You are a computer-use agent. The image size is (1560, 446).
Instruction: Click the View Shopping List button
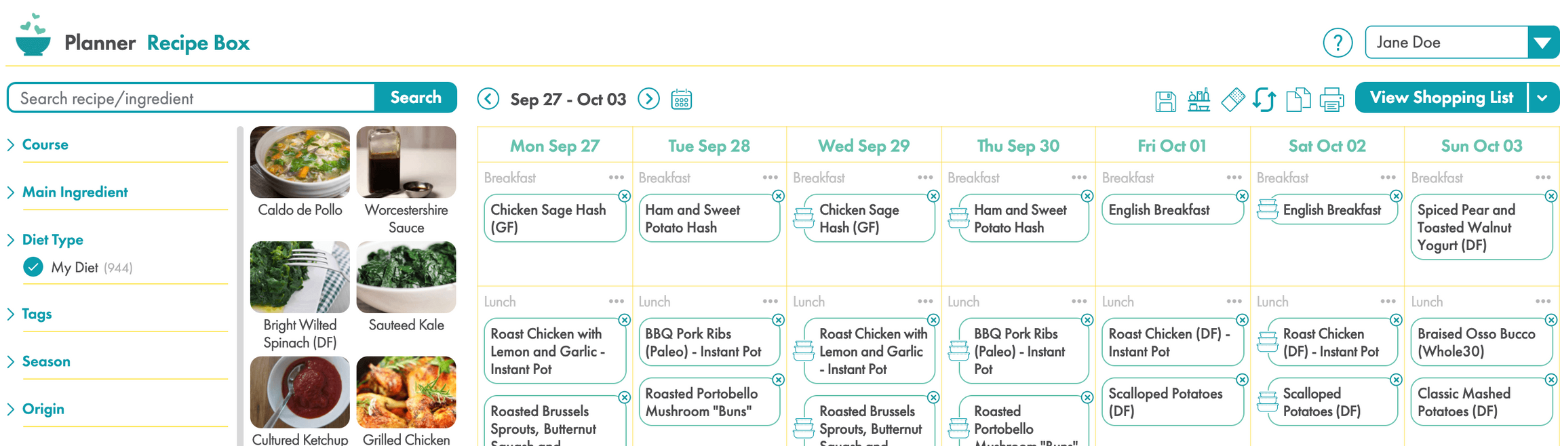click(1441, 98)
